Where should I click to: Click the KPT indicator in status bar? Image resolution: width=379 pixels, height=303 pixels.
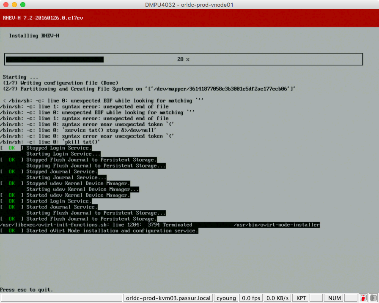[x=302, y=298]
